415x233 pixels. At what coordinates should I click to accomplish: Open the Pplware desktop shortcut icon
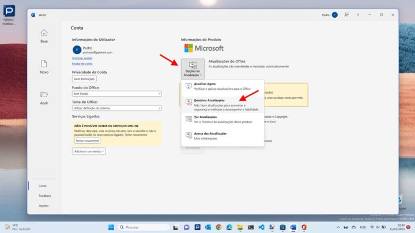9,15
